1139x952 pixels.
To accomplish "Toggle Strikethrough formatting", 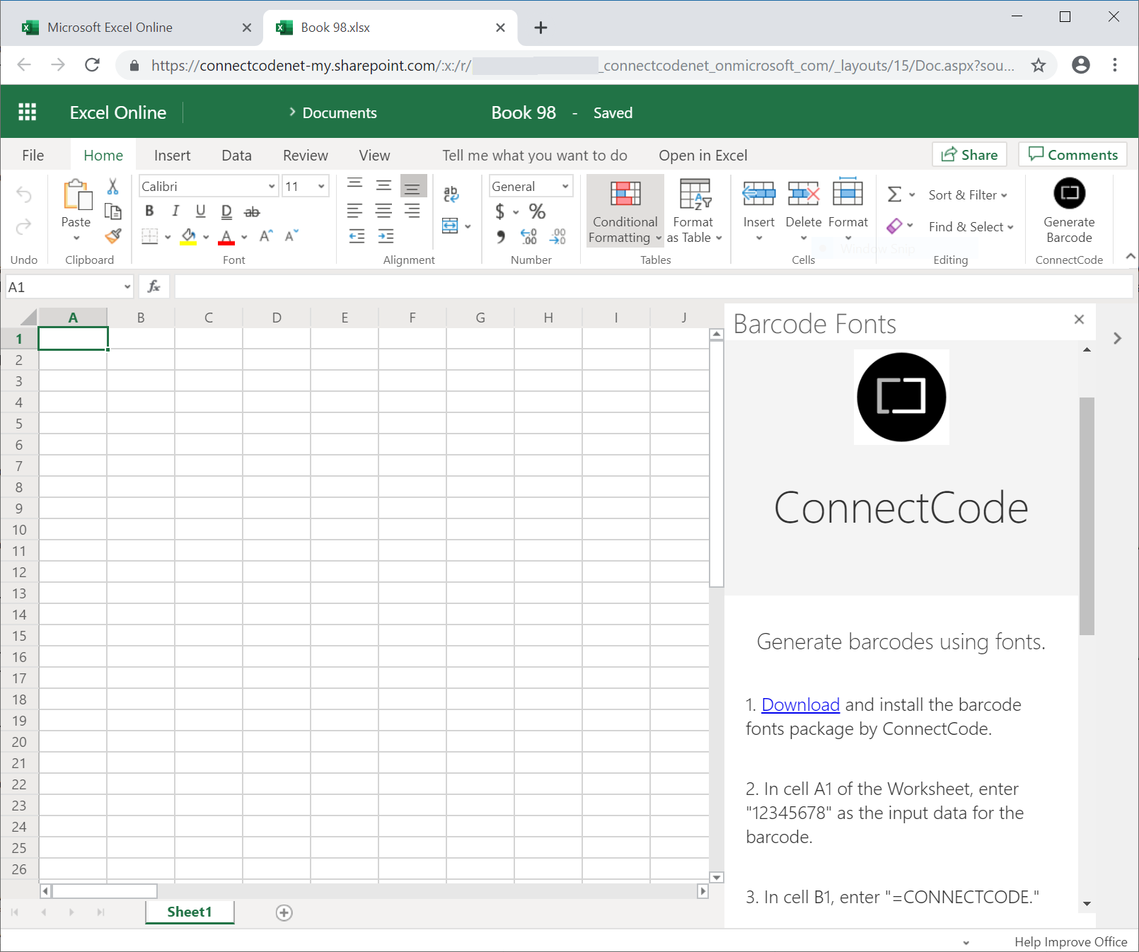I will click(x=252, y=211).
